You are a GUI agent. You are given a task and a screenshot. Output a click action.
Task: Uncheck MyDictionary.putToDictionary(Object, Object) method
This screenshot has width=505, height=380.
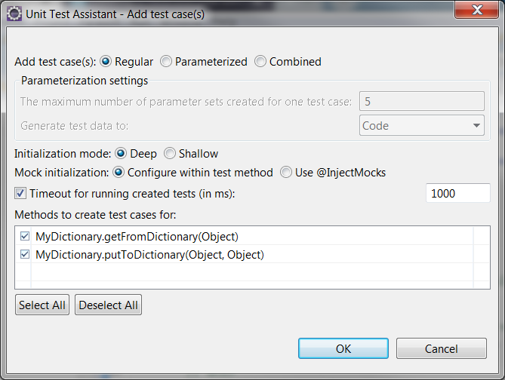(25, 254)
